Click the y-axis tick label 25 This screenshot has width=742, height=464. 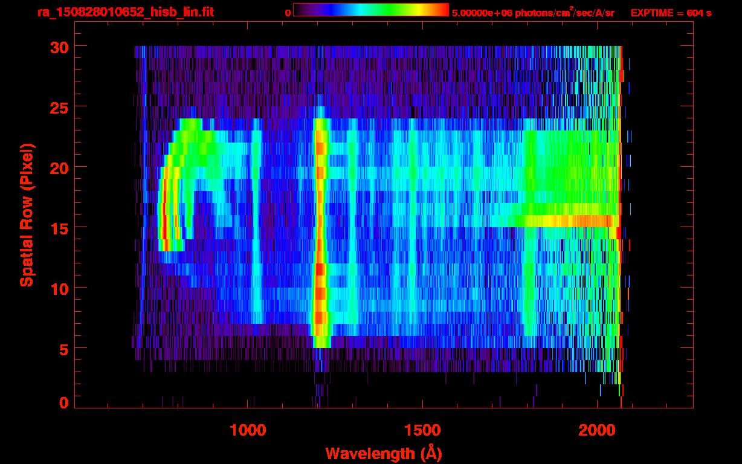click(59, 107)
